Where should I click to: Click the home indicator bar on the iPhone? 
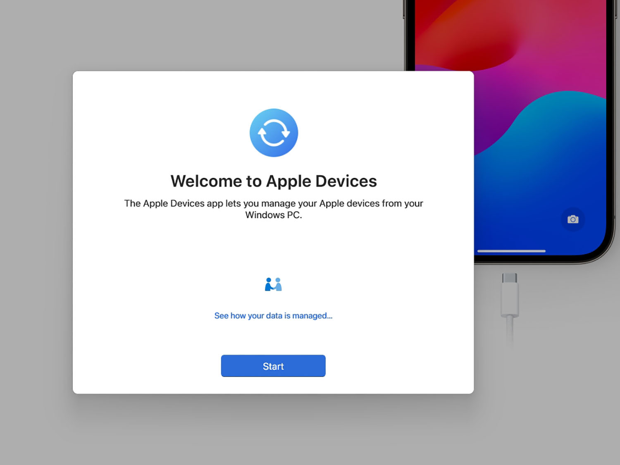coord(511,251)
